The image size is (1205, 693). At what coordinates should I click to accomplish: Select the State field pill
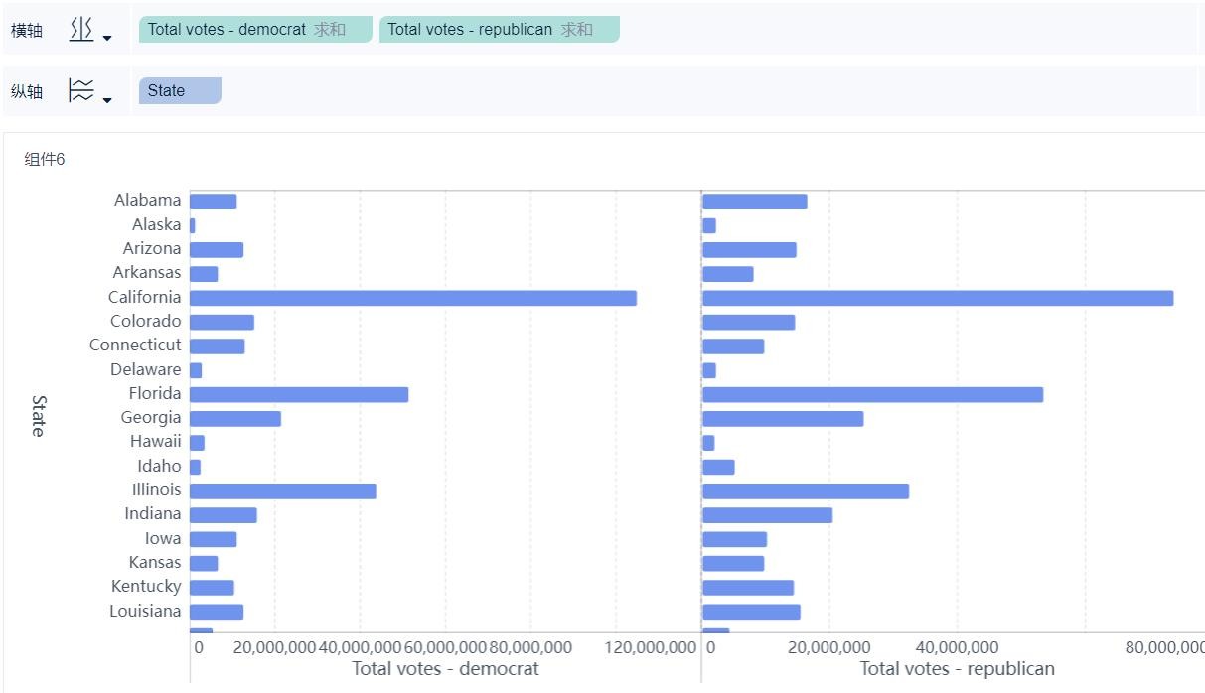(179, 91)
